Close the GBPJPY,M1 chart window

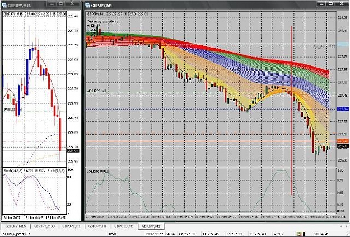coord(342,4)
